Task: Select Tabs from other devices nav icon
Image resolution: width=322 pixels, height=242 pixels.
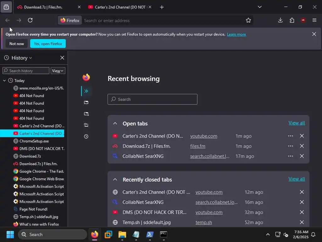Action: pyautogui.click(x=86, y=125)
